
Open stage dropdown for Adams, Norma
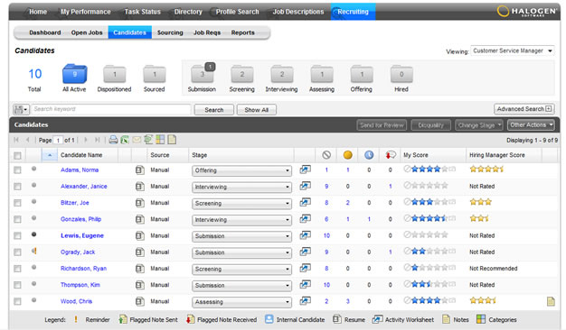pos(241,170)
